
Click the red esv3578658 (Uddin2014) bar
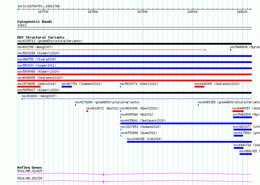click(x=29, y=87)
